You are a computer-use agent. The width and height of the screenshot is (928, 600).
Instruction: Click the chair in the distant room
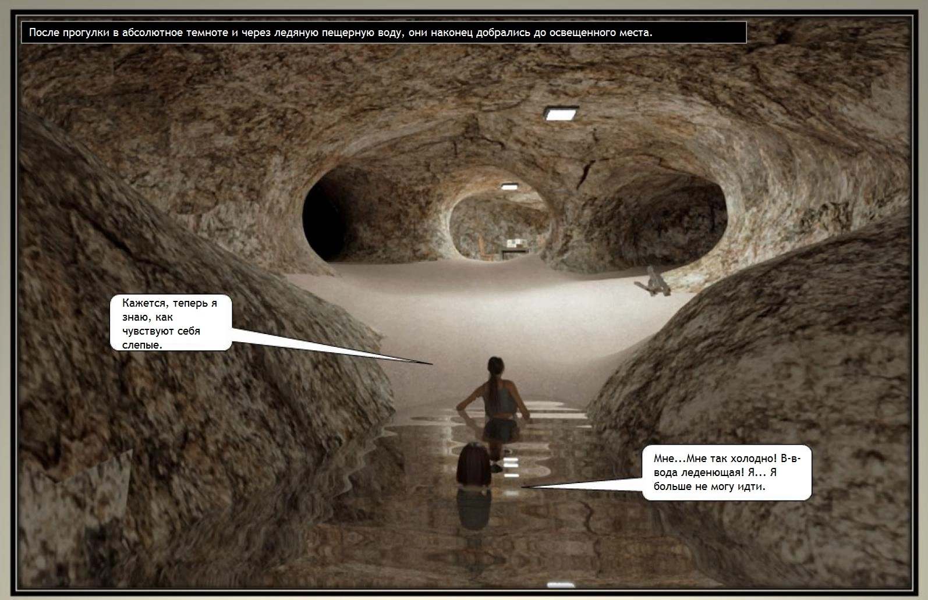click(x=483, y=247)
